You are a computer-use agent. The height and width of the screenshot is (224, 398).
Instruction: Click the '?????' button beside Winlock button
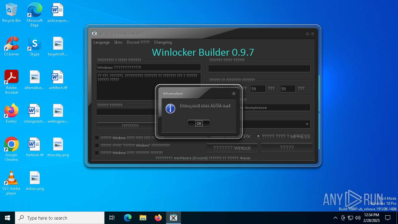(287, 148)
